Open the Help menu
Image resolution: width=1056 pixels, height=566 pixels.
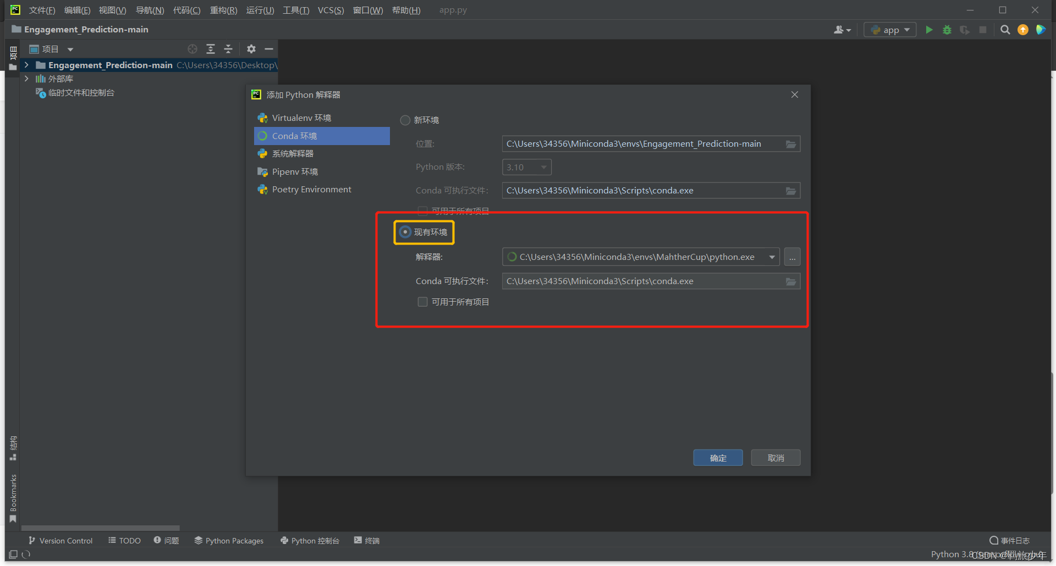[x=406, y=10]
